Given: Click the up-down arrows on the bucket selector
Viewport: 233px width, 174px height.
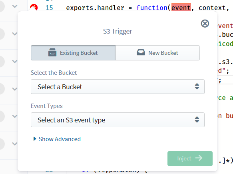Looking at the screenshot, I should coord(197,86).
